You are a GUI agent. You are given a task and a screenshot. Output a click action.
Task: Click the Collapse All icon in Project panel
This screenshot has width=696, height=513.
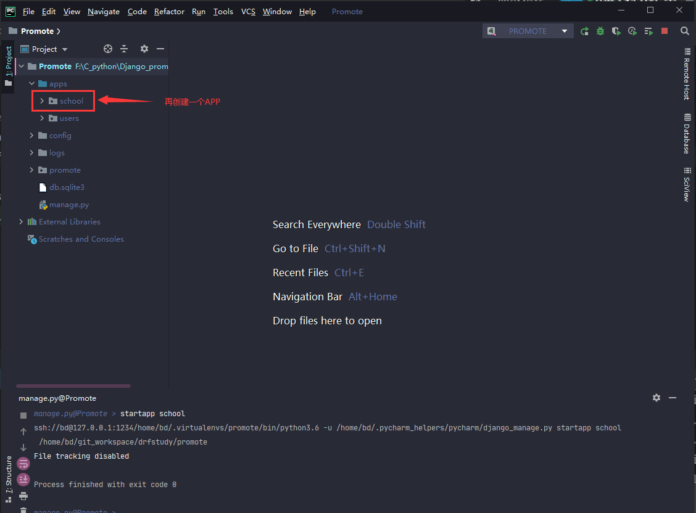point(124,49)
